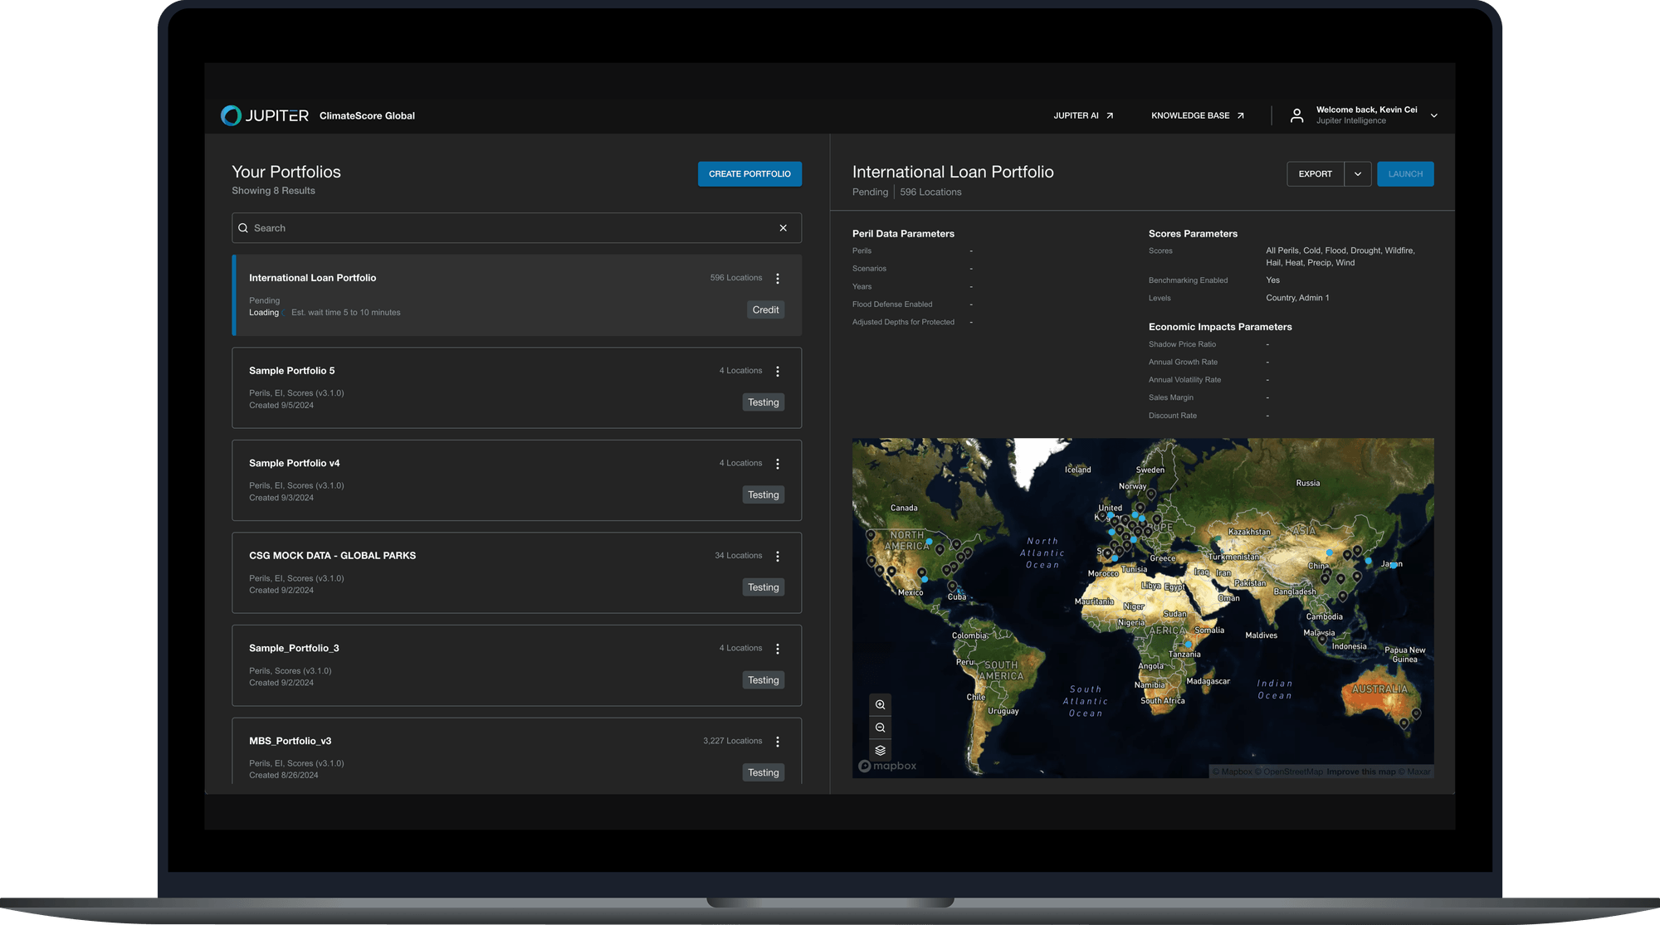Expand the Export dropdown arrow

tap(1358, 174)
